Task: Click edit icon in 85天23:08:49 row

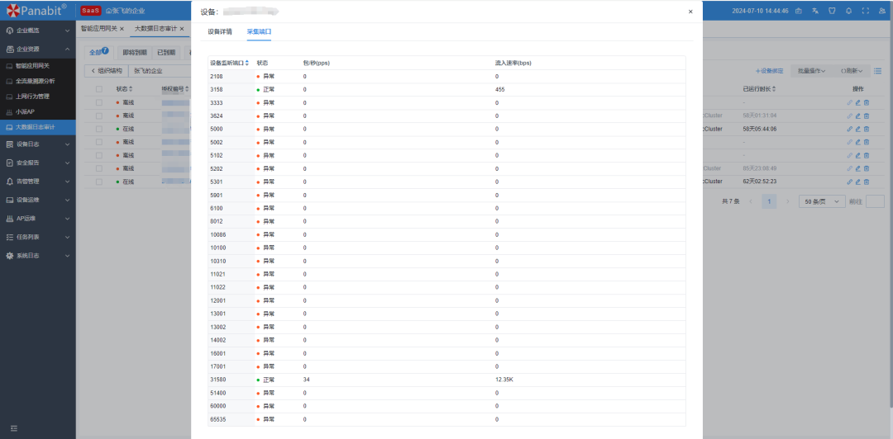Action: click(x=858, y=168)
